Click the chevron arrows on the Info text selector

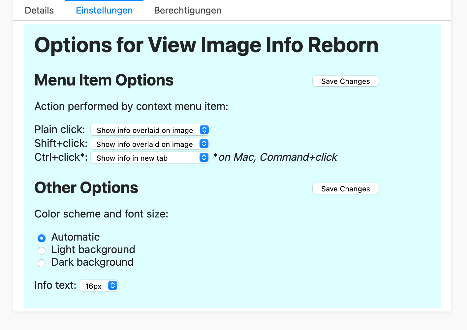112,286
